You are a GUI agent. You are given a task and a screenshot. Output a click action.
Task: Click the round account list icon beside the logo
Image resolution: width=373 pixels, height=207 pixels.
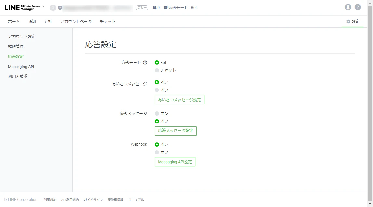click(x=53, y=8)
